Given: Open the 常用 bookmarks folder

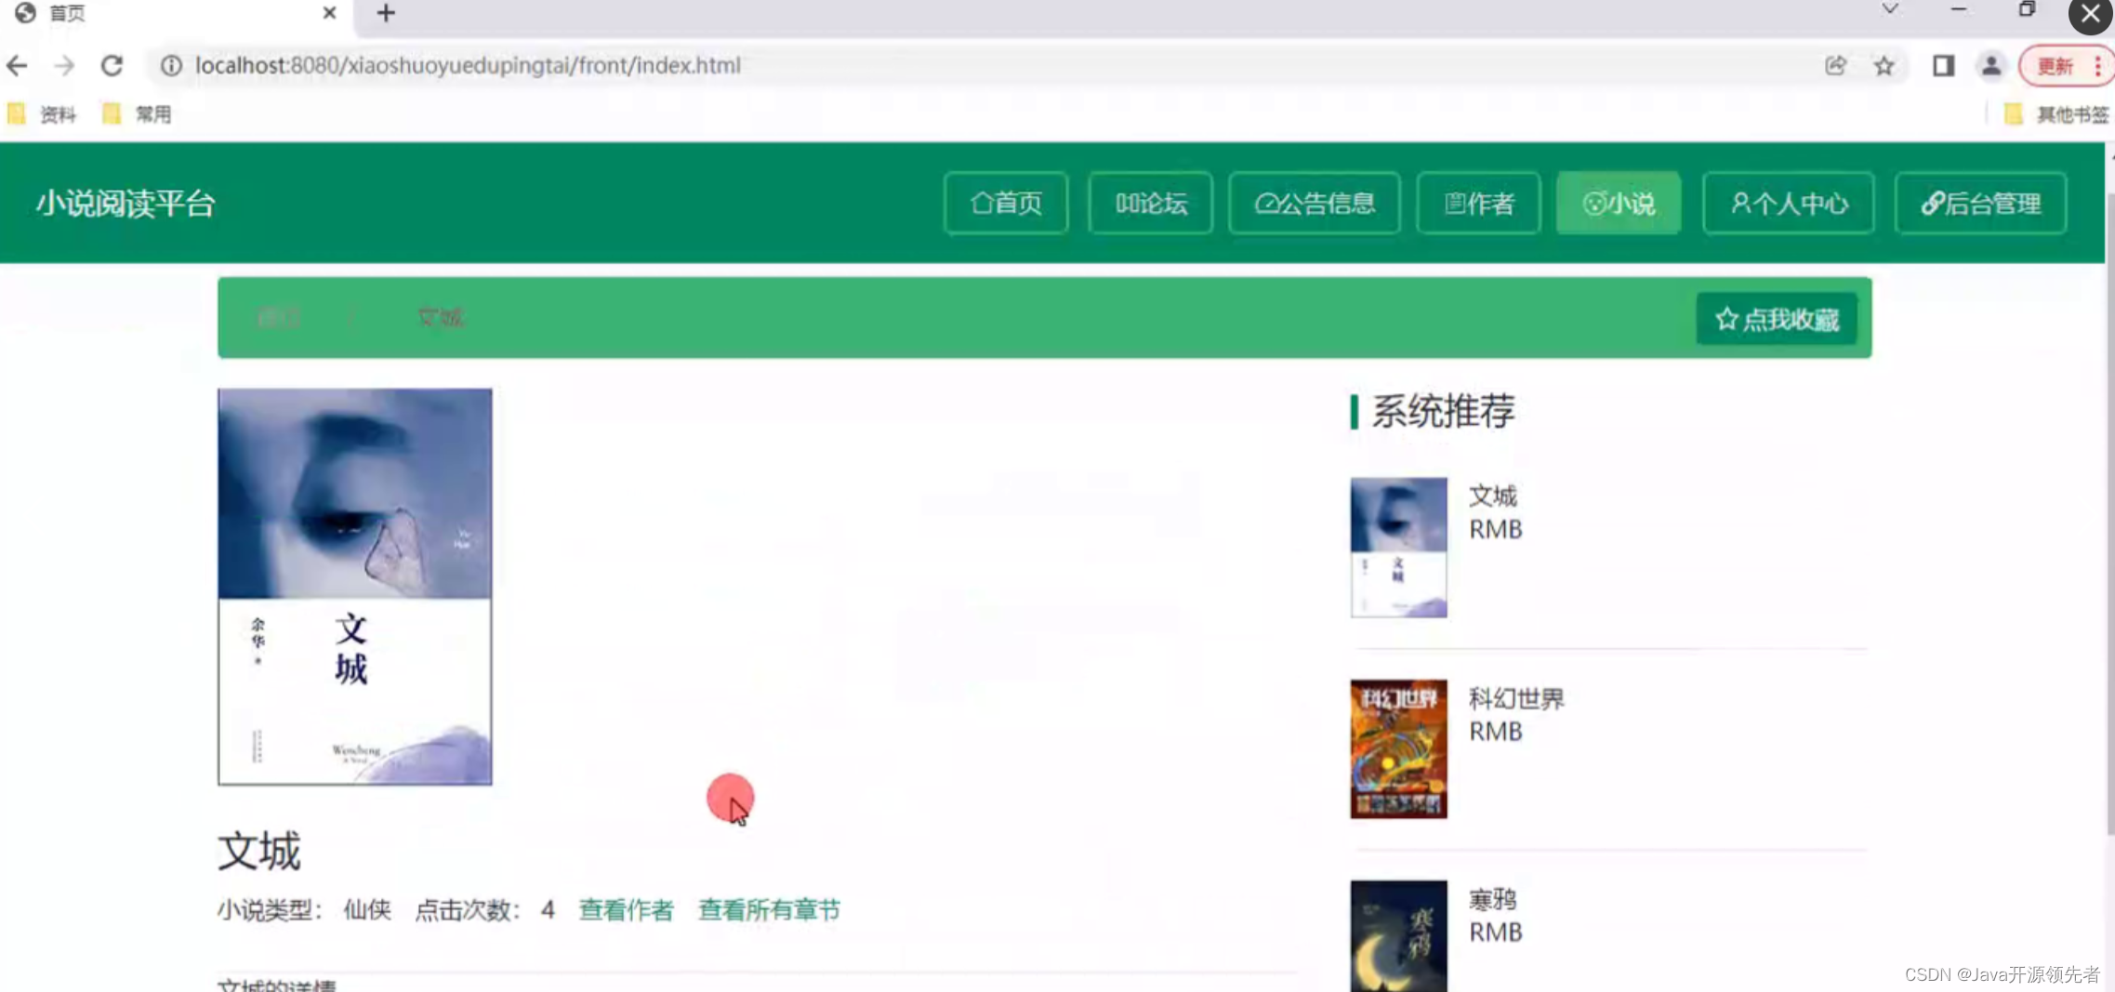Looking at the screenshot, I should point(137,114).
